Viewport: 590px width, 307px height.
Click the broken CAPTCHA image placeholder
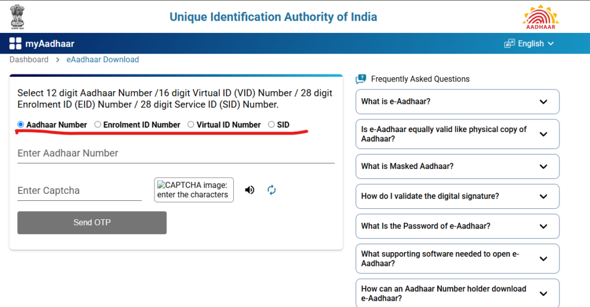click(x=194, y=190)
